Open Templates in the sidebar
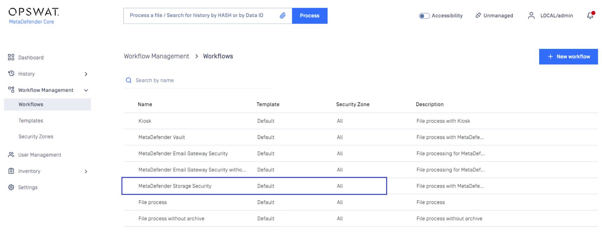 point(31,121)
